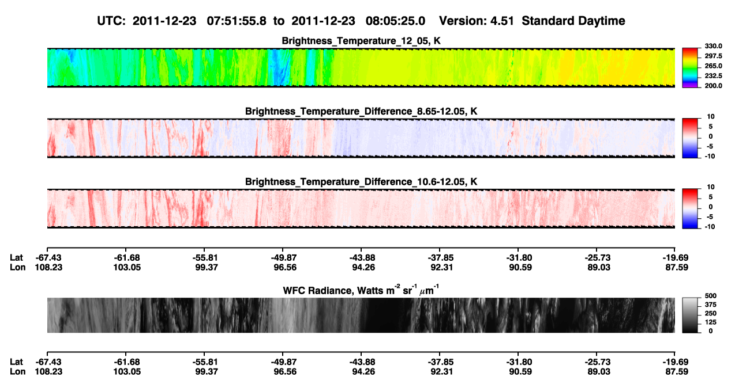Select the 'Version: 4.51' text in the title

[477, 21]
